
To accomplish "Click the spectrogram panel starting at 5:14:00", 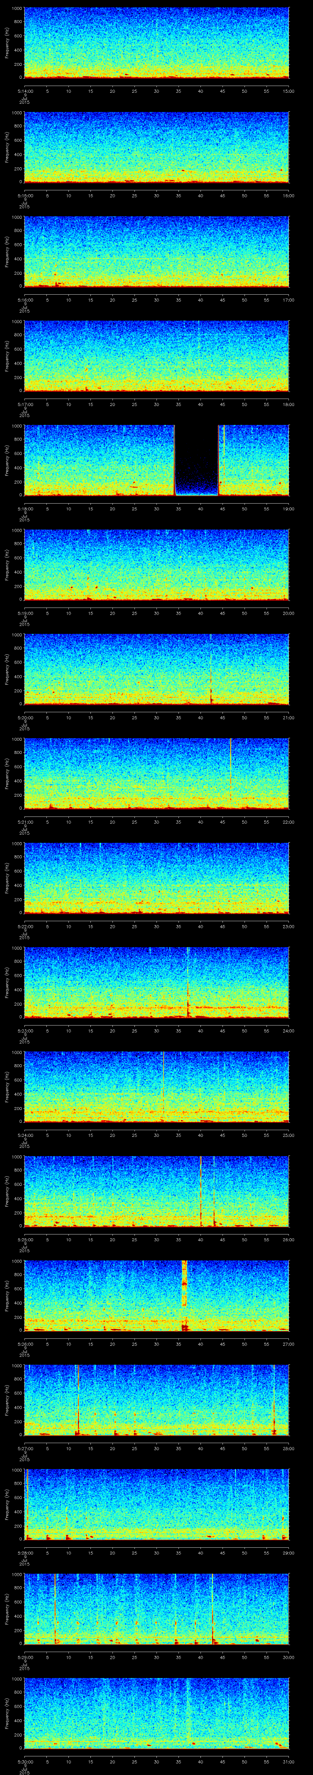I will click(x=156, y=43).
